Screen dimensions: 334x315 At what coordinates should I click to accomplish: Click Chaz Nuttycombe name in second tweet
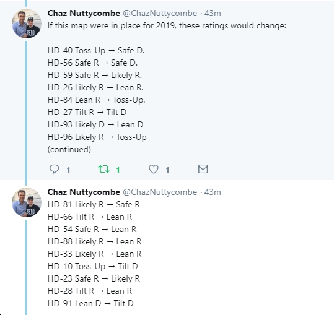(x=84, y=192)
